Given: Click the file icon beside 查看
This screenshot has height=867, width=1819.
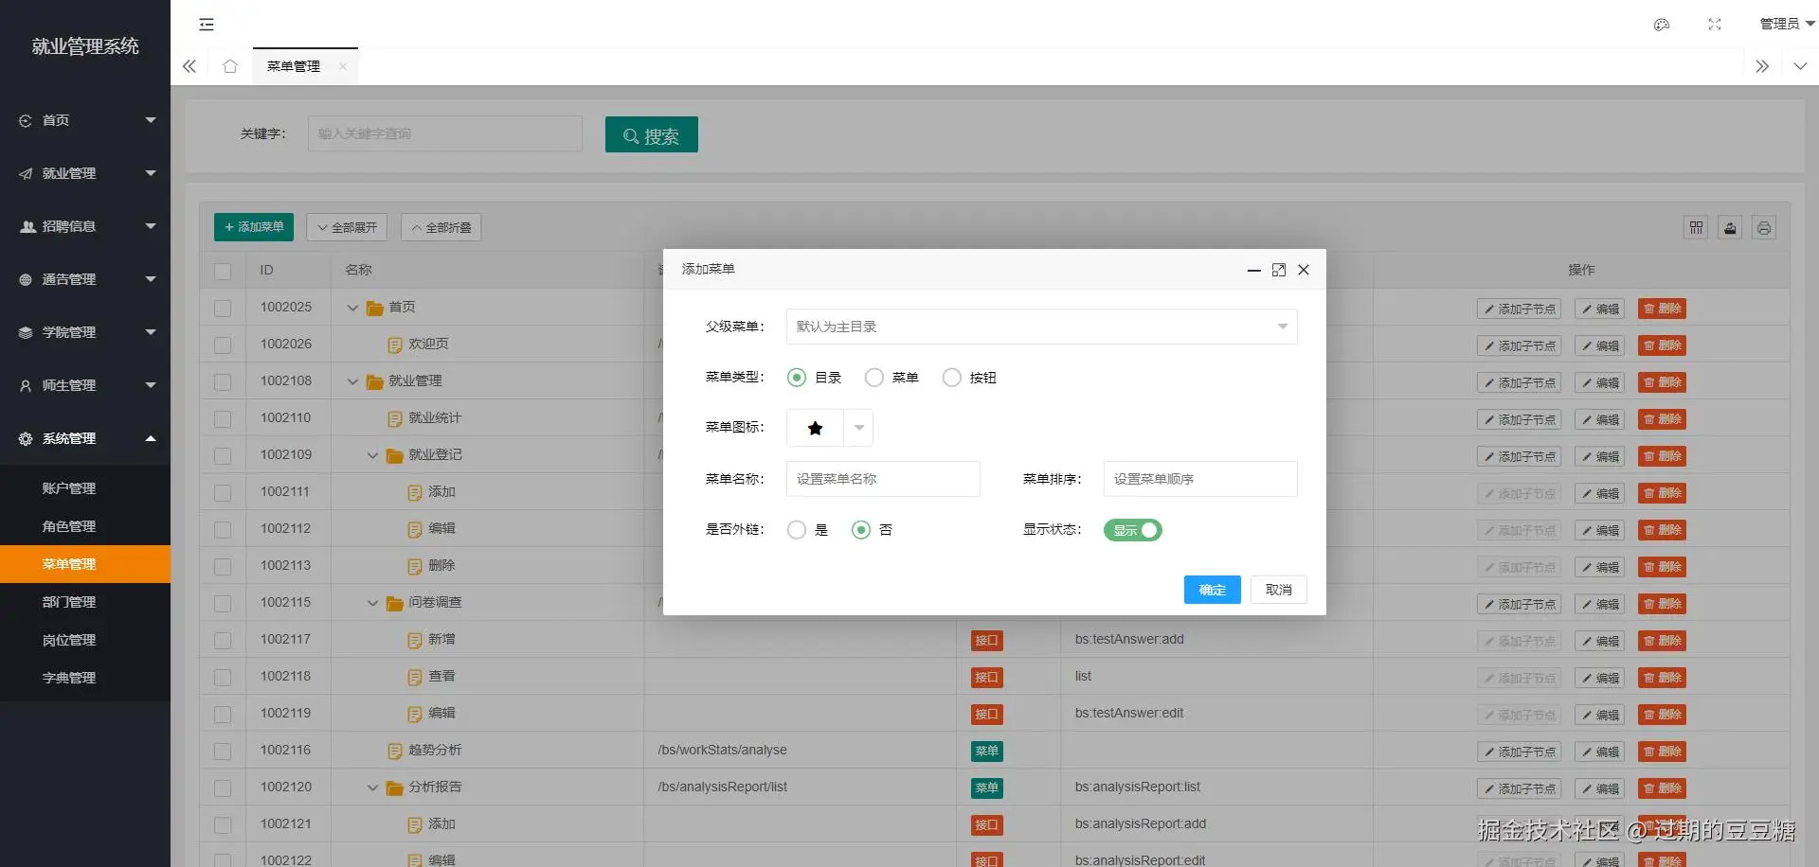Looking at the screenshot, I should tap(415, 677).
